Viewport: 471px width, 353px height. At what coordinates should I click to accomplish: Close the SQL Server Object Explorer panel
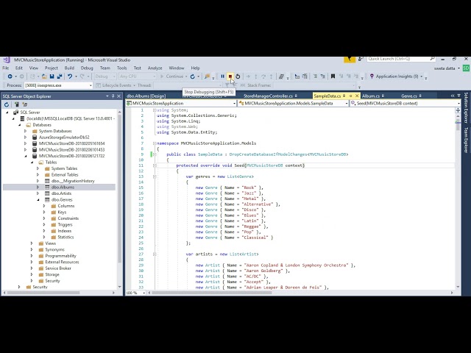coord(118,96)
